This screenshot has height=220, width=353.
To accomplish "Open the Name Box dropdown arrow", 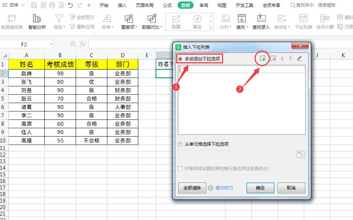I will point(51,44).
